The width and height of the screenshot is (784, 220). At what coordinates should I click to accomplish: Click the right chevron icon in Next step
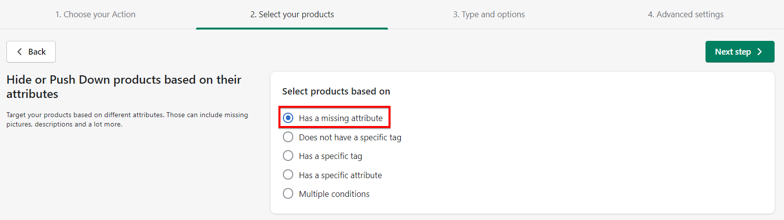(759, 52)
